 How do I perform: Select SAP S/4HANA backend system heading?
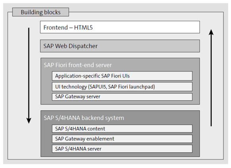click(x=84, y=118)
